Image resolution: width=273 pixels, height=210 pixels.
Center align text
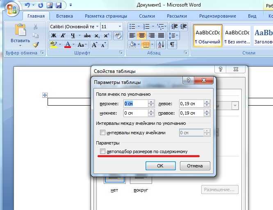pos(141,36)
